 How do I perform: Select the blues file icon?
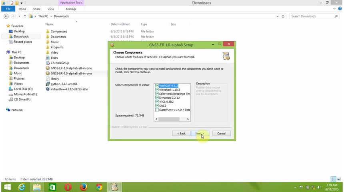[x=48, y=58]
